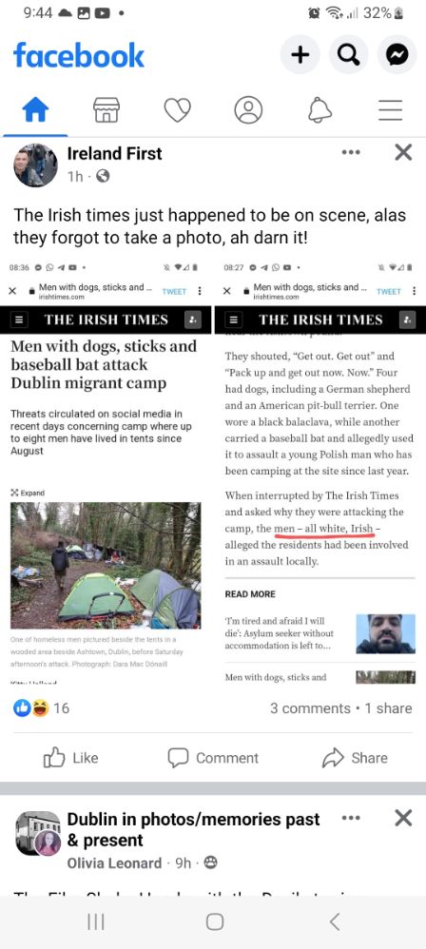Open the Dating heart tab

point(177,110)
